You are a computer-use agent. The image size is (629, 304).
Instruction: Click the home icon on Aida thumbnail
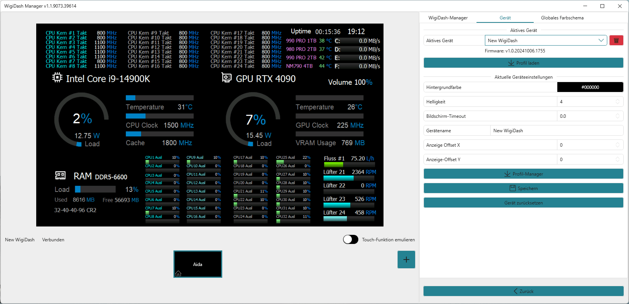(178, 274)
